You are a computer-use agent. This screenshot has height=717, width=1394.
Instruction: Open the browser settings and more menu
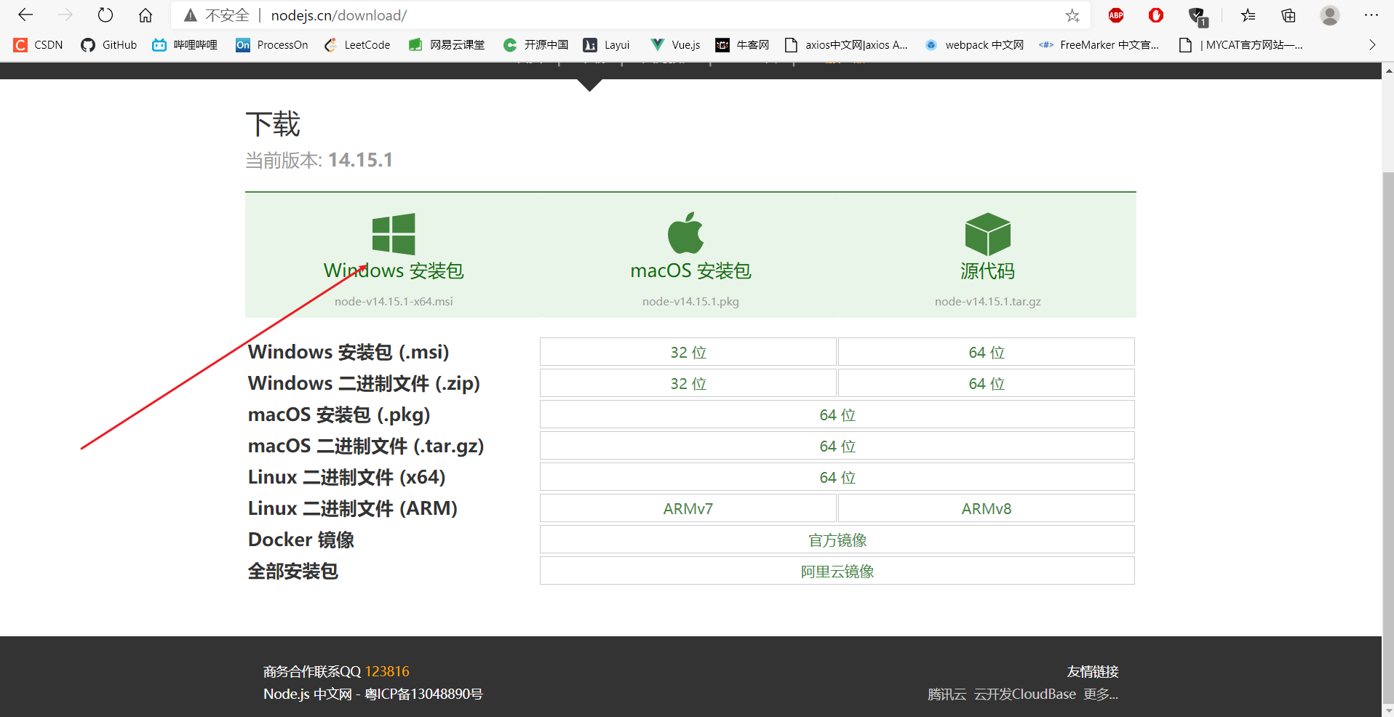(1371, 15)
